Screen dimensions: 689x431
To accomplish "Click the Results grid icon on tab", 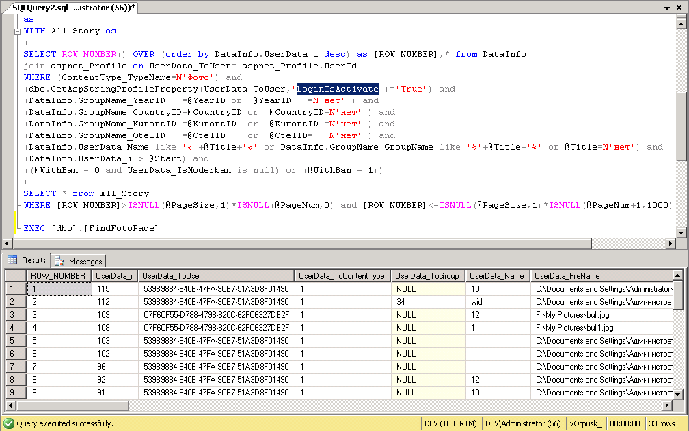I will [x=12, y=260].
